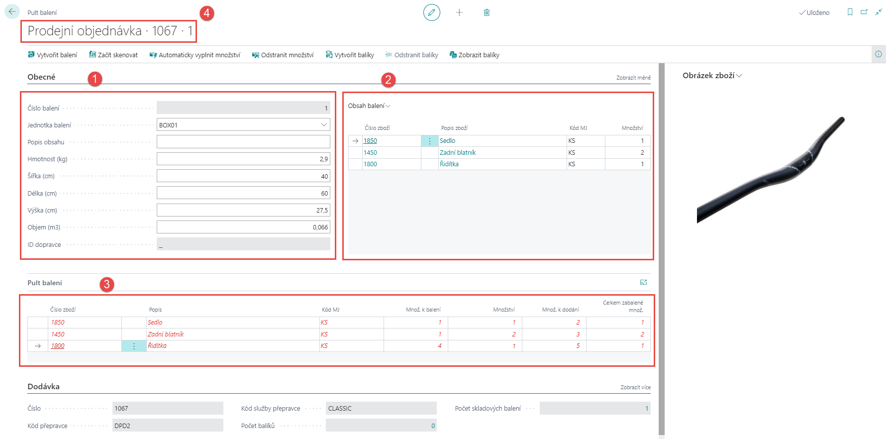891x439 pixels.
Task: Click Zobrazit více in Dodávka section
Action: pos(635,387)
